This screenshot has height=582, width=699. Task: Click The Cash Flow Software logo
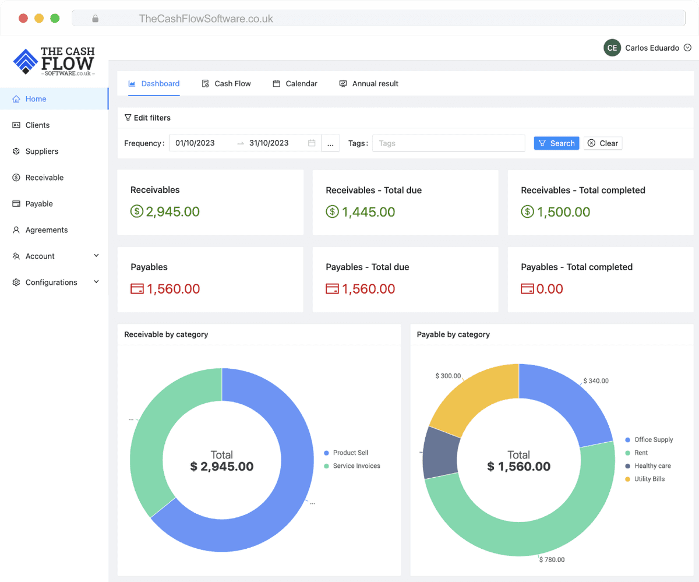pos(53,61)
